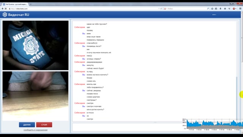Open the bookmarks list icon next to the star
Screen dimensions: 243x137
pyautogui.click(x=216, y=9)
